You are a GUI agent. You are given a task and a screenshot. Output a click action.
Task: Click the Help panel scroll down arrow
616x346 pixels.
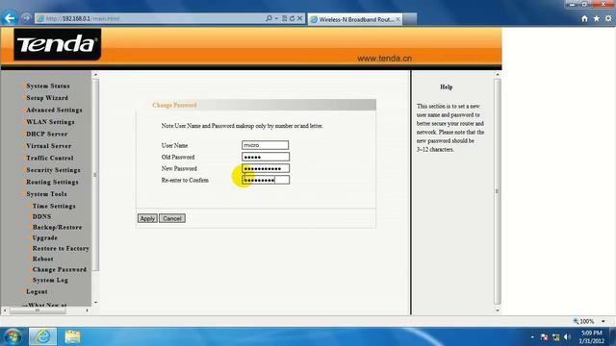498,310
